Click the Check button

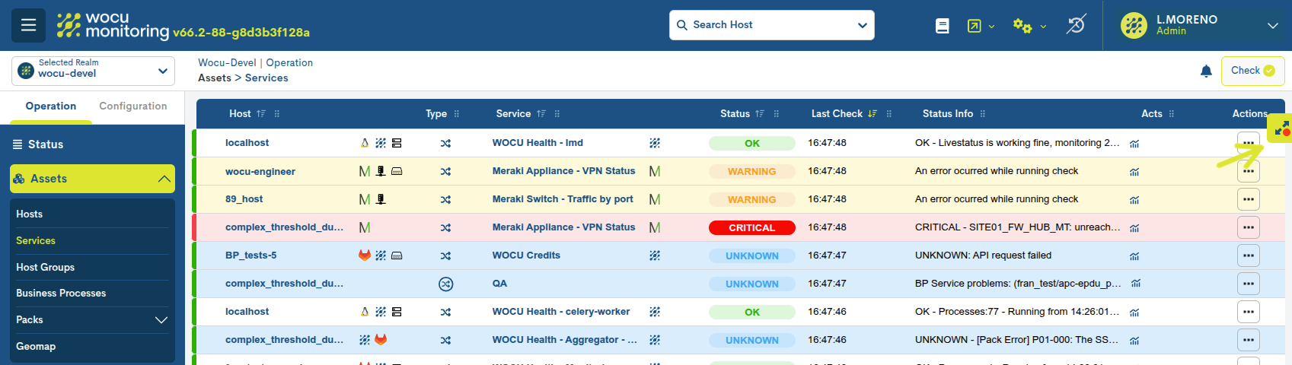(x=1252, y=71)
